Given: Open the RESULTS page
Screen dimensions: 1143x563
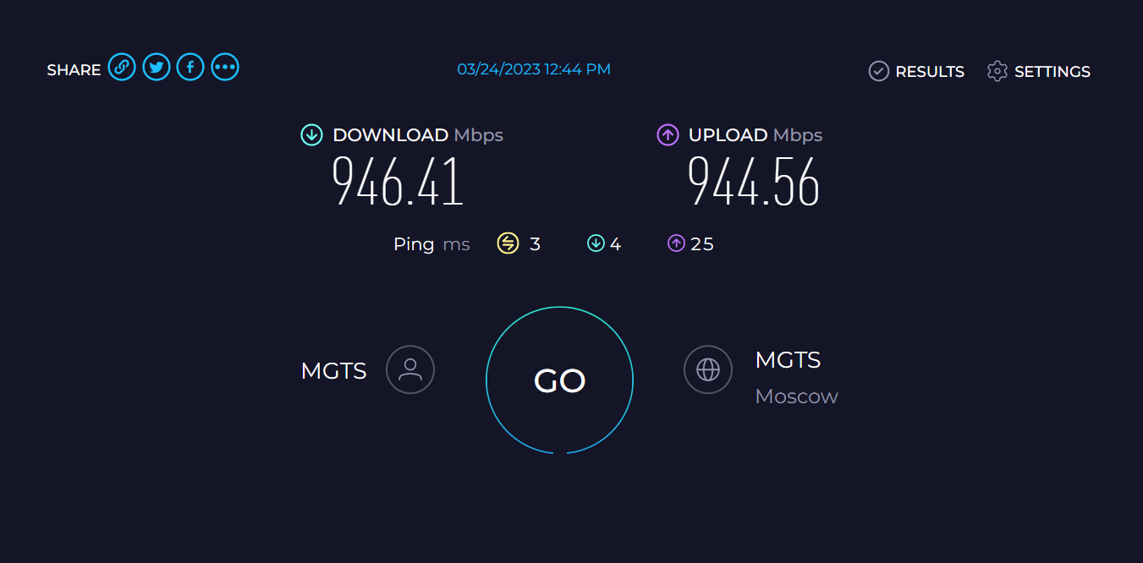Looking at the screenshot, I should 930,72.
